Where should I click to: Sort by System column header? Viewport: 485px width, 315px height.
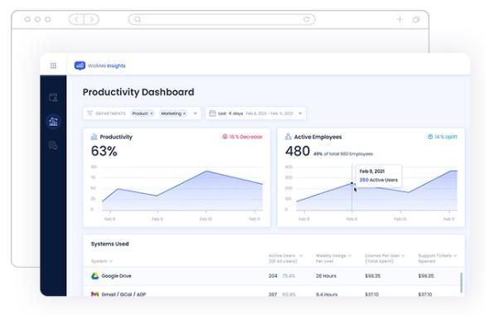(x=101, y=261)
